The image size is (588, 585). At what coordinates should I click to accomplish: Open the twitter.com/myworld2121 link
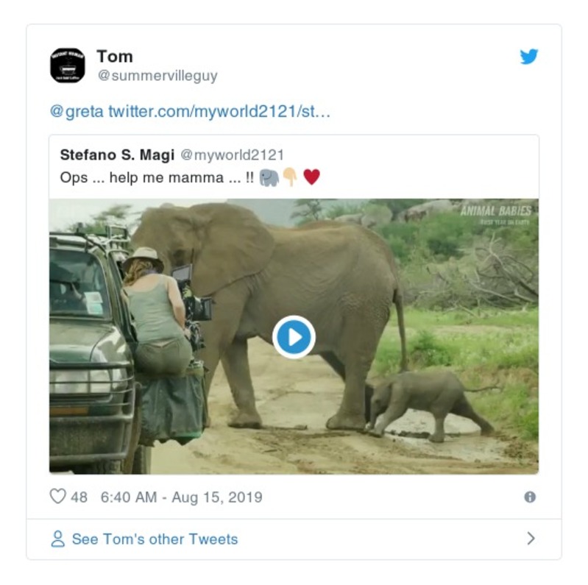coord(219,112)
